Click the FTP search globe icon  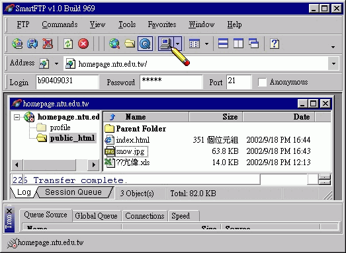click(x=114, y=44)
